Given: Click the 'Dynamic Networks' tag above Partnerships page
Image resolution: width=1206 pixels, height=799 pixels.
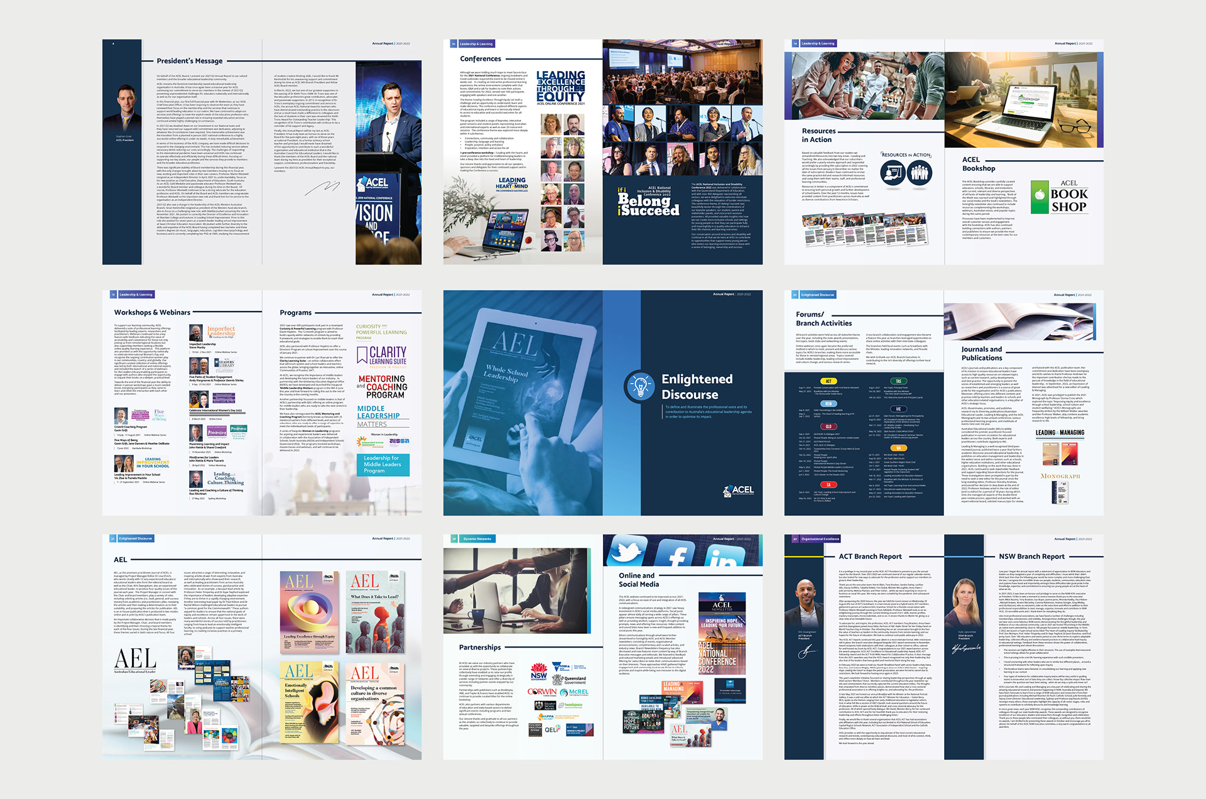Looking at the screenshot, I should click(477, 539).
